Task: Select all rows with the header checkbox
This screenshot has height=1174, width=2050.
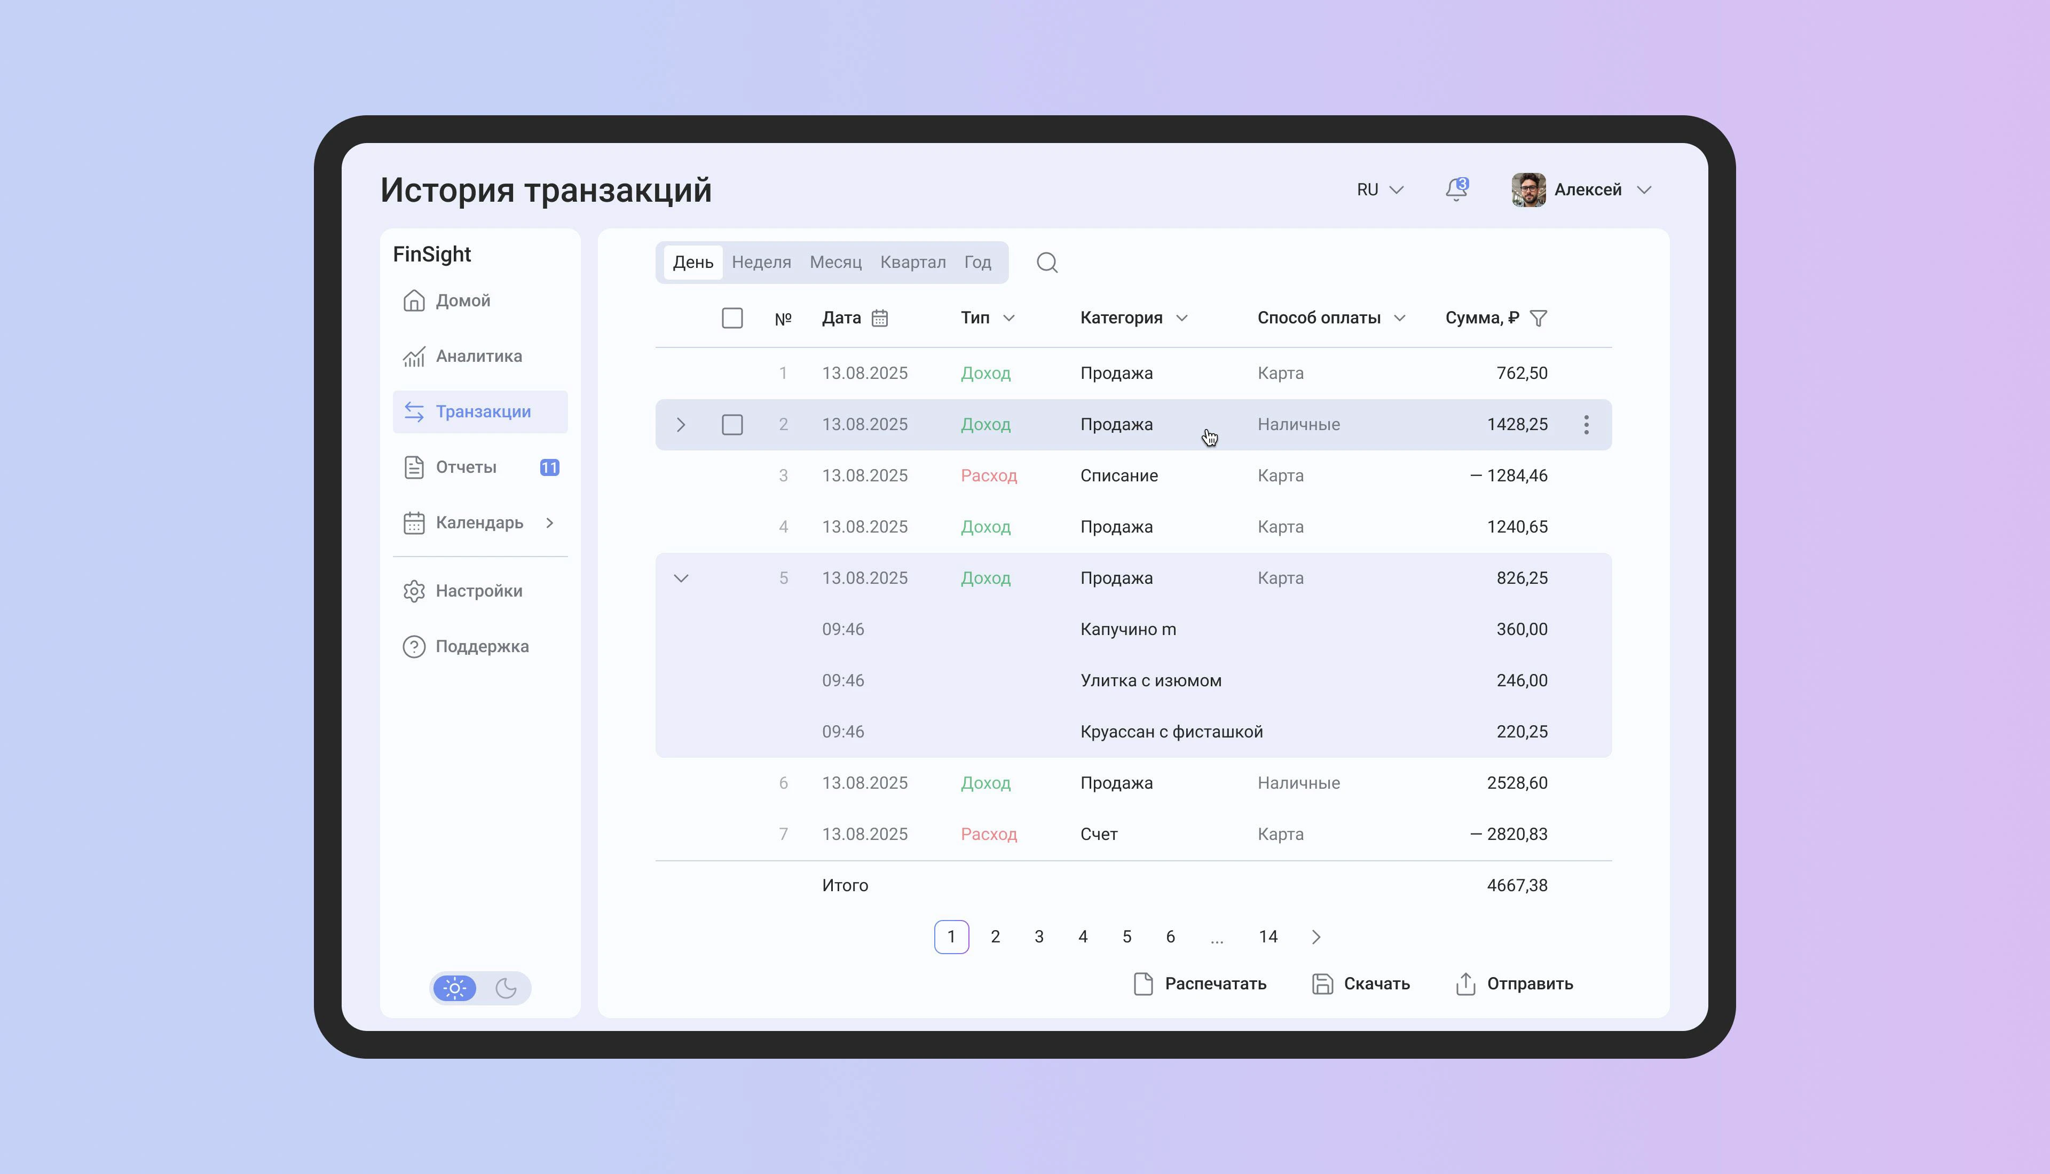Action: click(732, 318)
